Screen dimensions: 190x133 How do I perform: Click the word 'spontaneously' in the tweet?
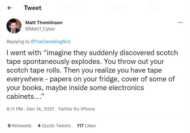(x=46, y=62)
